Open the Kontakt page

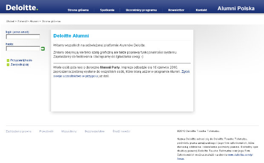tap(201, 10)
